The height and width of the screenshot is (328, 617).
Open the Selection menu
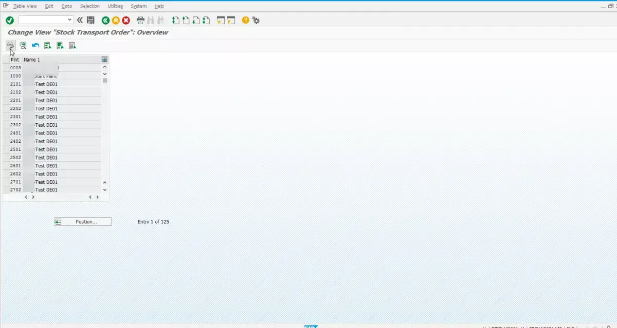(x=90, y=6)
